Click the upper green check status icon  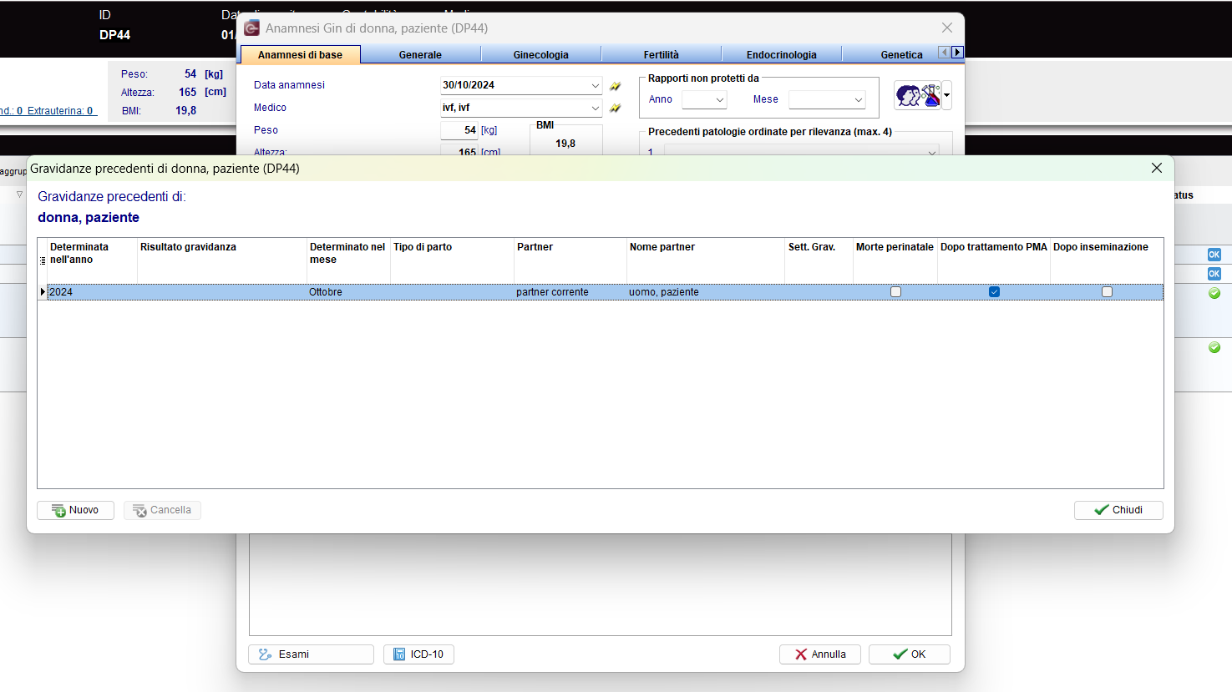(x=1214, y=293)
